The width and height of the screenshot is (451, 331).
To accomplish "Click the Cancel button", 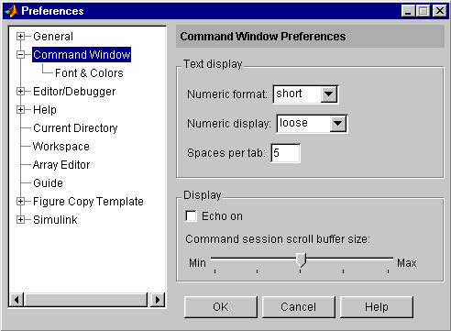I will click(299, 307).
